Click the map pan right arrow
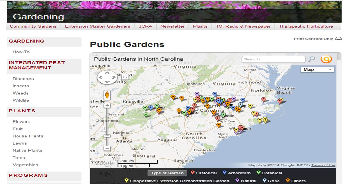 point(114,77)
